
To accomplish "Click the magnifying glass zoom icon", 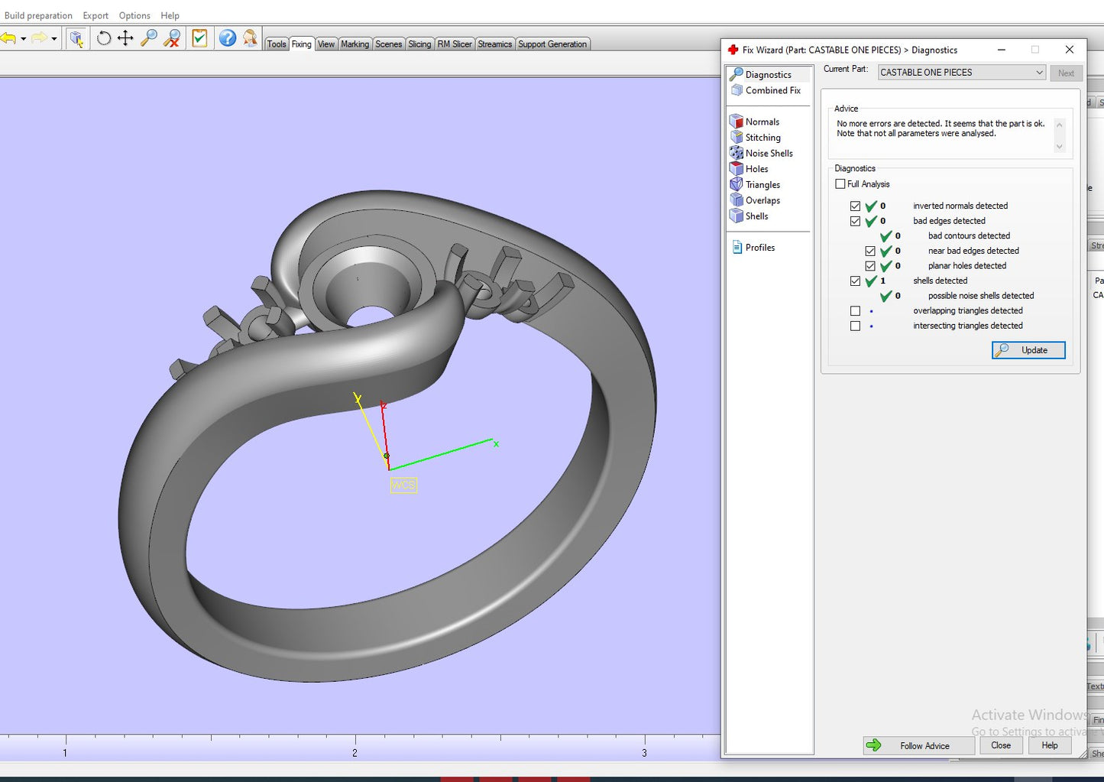I will 149,38.
